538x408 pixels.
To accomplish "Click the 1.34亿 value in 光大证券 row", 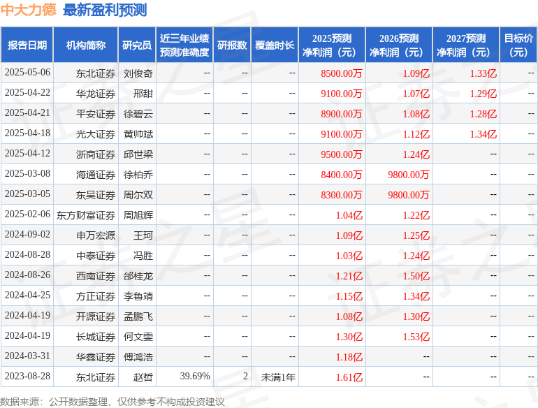I will point(483,134).
